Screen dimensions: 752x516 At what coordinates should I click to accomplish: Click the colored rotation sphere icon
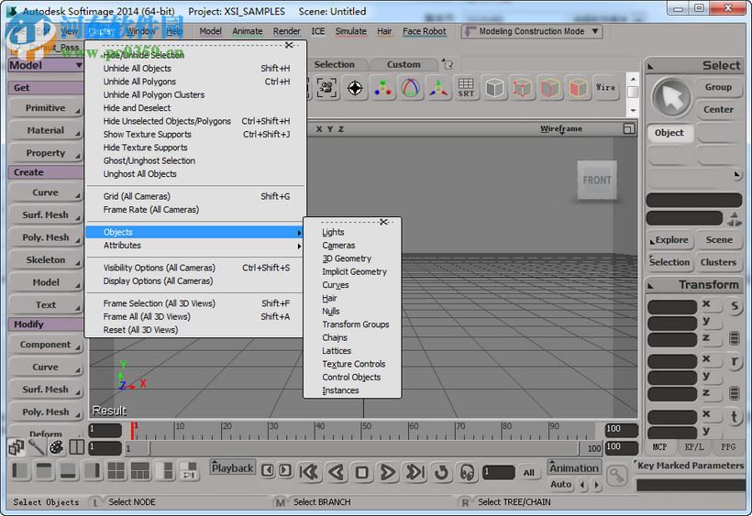(x=411, y=88)
